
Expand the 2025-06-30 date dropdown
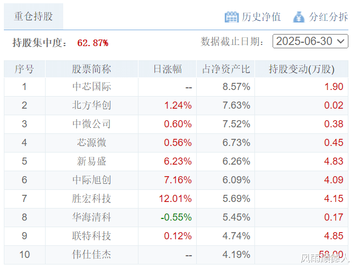[x=310, y=41]
